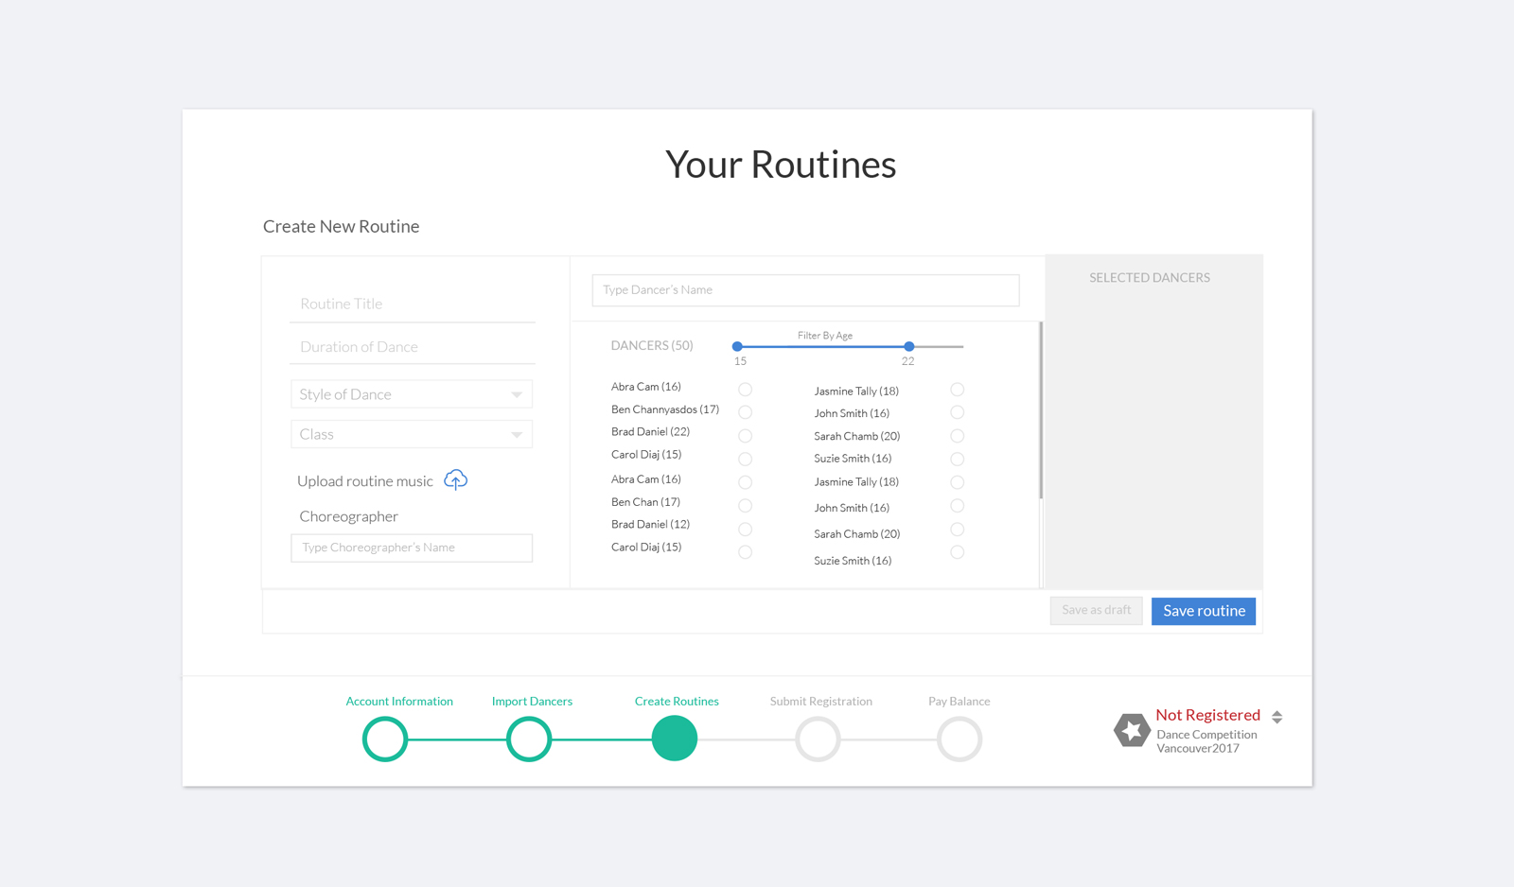Go to the Import Dancers step circle
Screen dimensions: 1514x887
pos(529,739)
